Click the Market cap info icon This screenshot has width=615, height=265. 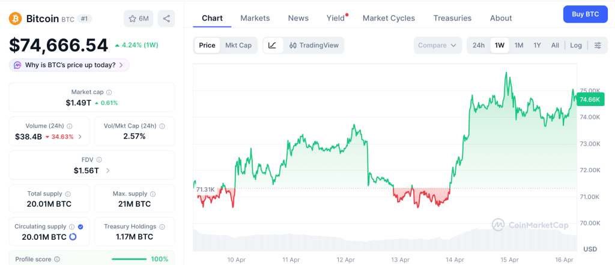(109, 92)
